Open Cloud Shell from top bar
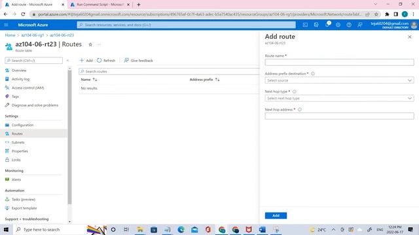The height and width of the screenshot is (235, 419). (305, 25)
